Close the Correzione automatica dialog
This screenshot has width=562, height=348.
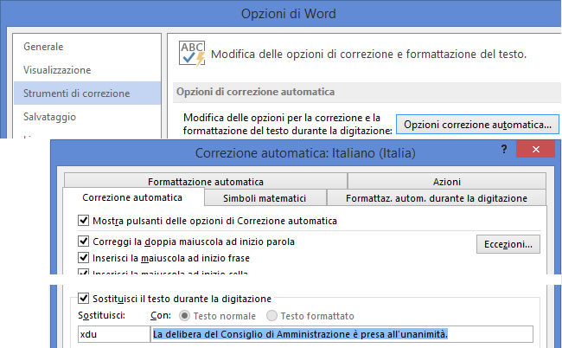pyautogui.click(x=535, y=149)
